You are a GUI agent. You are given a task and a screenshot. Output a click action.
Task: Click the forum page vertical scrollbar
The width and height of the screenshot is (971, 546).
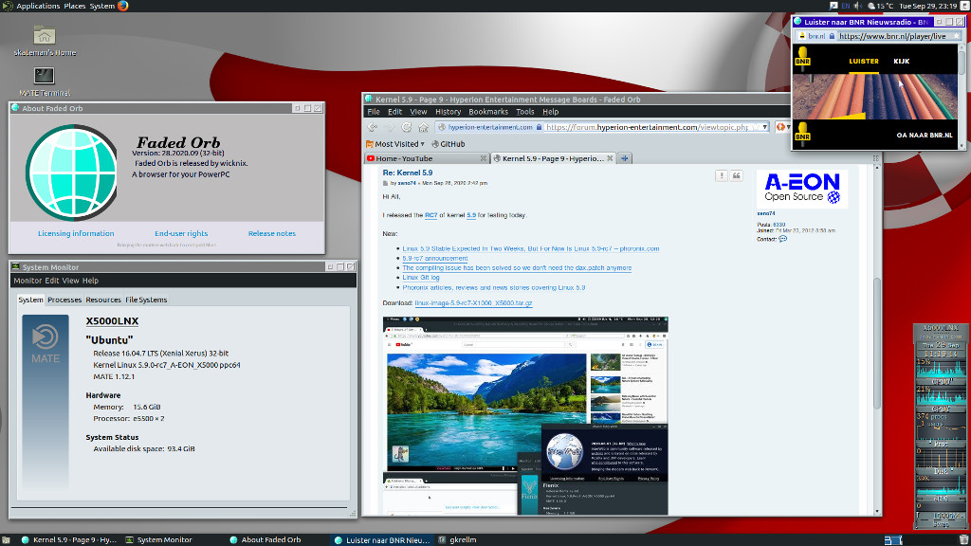[x=877, y=343]
